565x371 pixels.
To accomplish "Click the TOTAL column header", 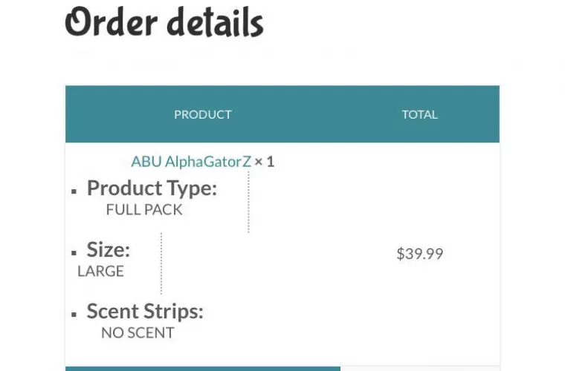I will (x=419, y=114).
